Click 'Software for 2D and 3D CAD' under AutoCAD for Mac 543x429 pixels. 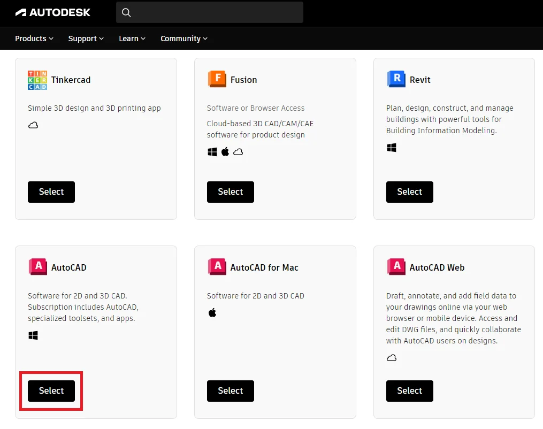256,296
